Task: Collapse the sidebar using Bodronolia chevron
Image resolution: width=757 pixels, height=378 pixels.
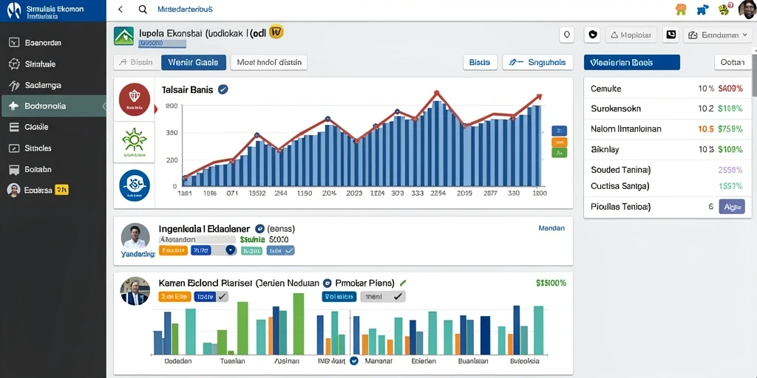Action: pos(103,106)
